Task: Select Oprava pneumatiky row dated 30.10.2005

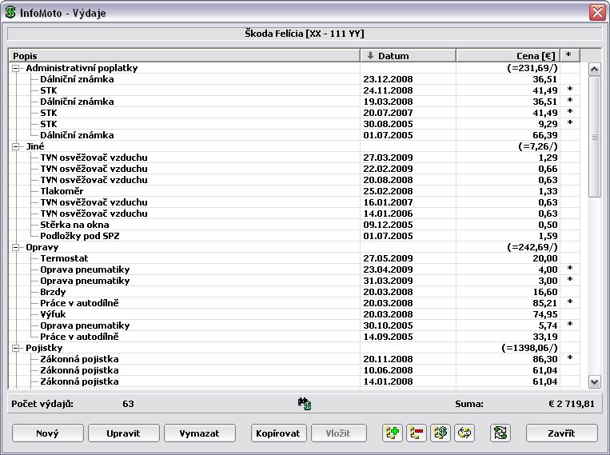Action: [294, 325]
